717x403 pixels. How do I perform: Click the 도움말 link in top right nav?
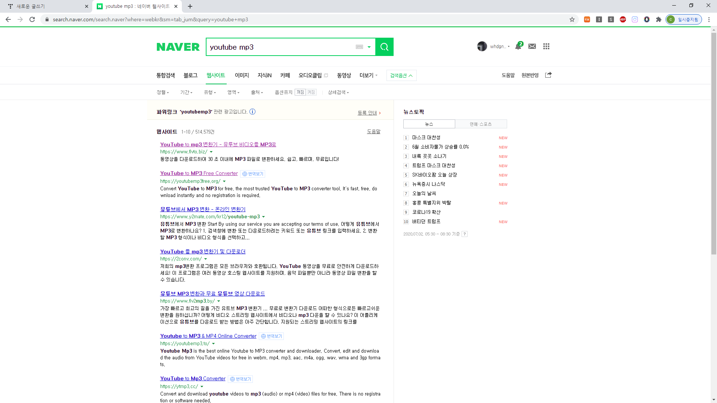pyautogui.click(x=508, y=75)
